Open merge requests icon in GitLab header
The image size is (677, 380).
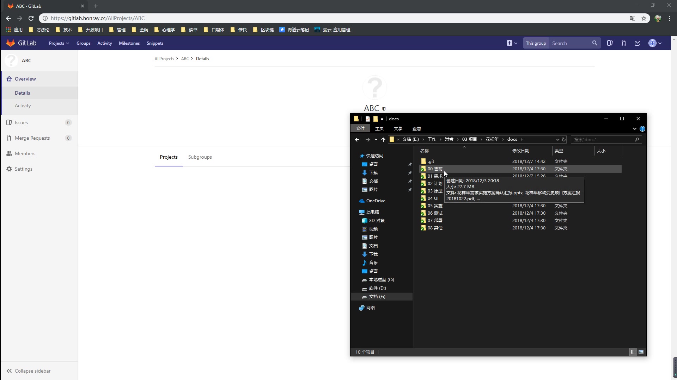(623, 43)
